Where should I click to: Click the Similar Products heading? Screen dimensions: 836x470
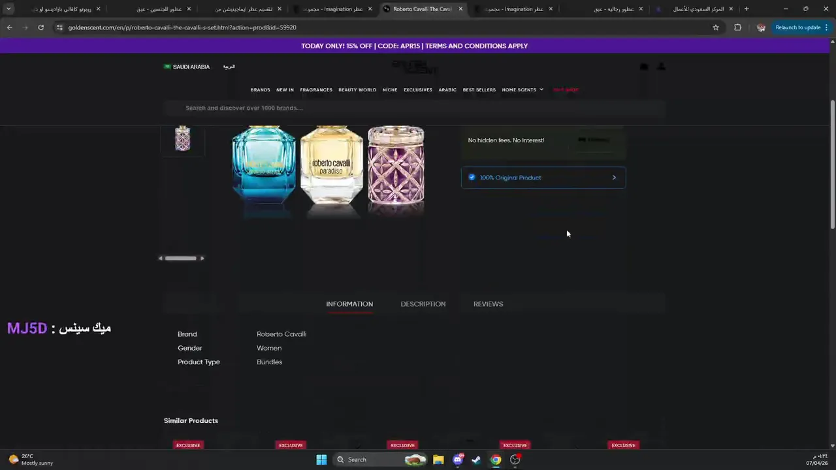tap(191, 420)
